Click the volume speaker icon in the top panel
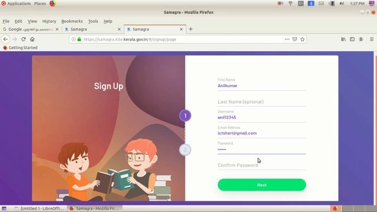 (342, 4)
